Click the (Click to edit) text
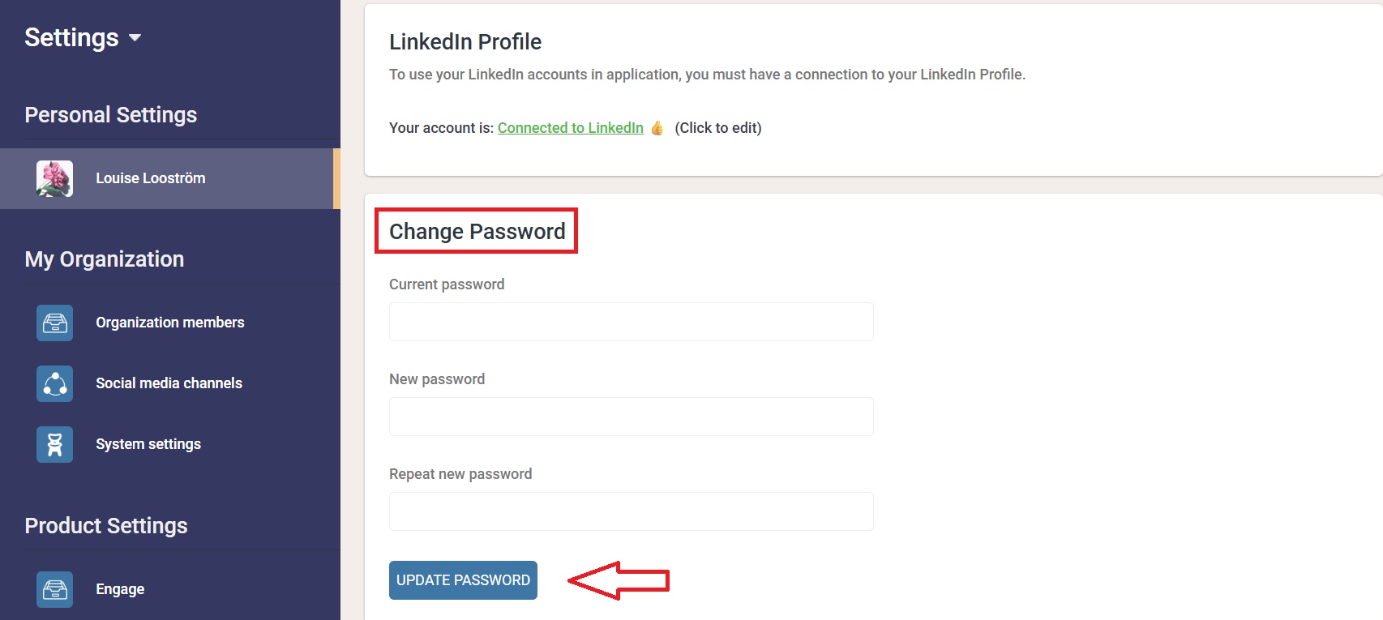 (x=717, y=128)
